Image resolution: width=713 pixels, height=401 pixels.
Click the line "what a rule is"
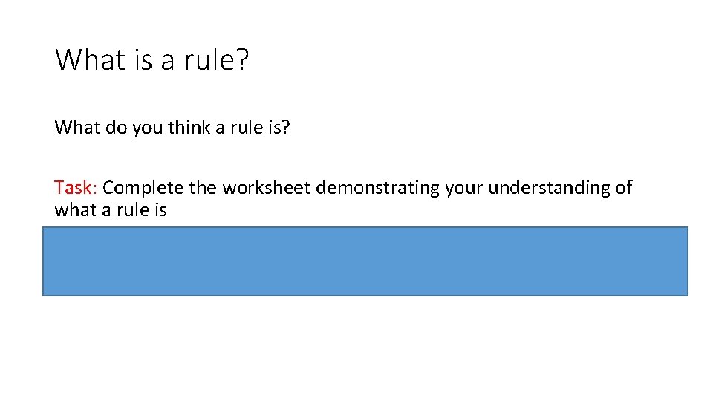(110, 209)
